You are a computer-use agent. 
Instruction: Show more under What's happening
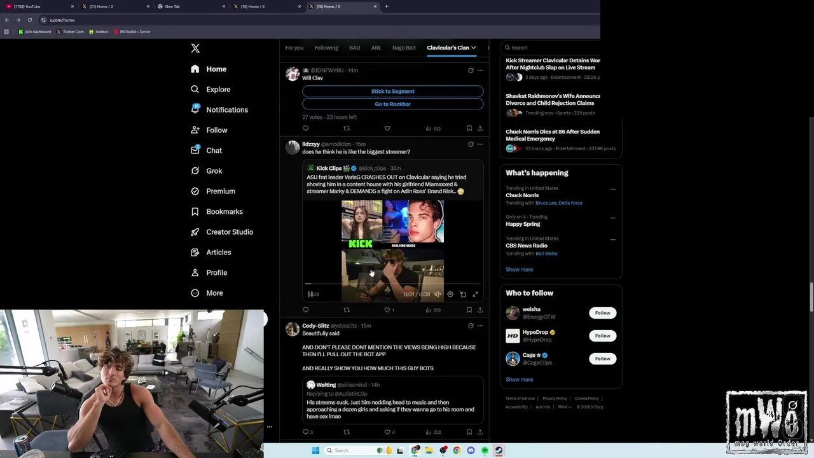click(519, 269)
